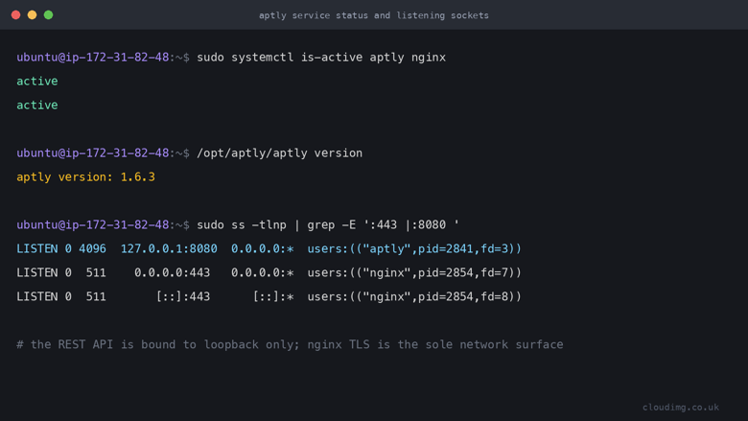Select the second 'active' output line
This screenshot has height=421, width=748.
(x=37, y=105)
